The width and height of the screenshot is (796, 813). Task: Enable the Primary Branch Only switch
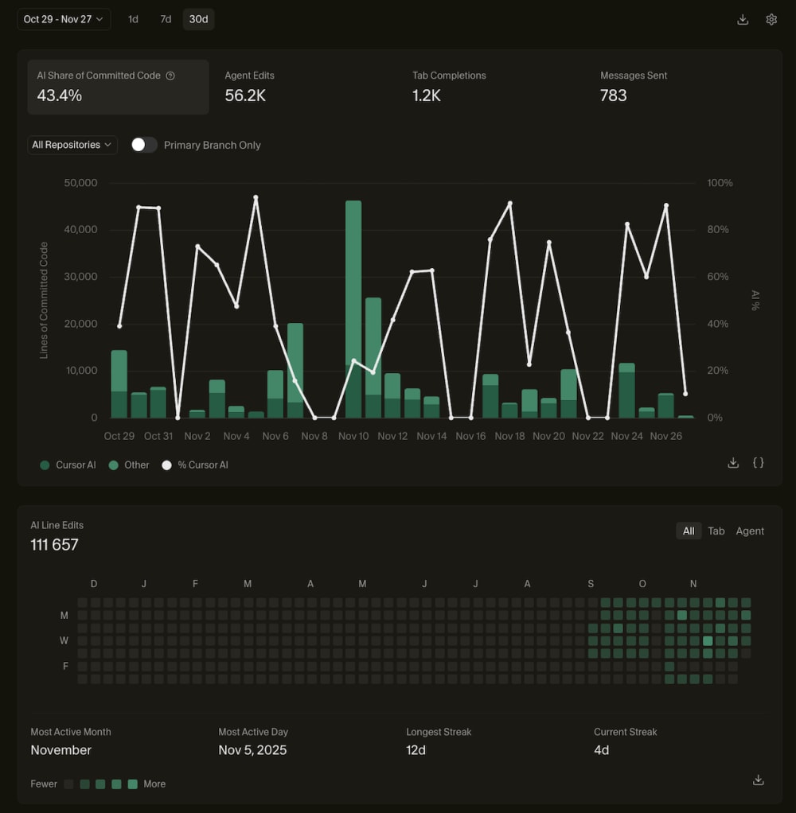point(144,145)
